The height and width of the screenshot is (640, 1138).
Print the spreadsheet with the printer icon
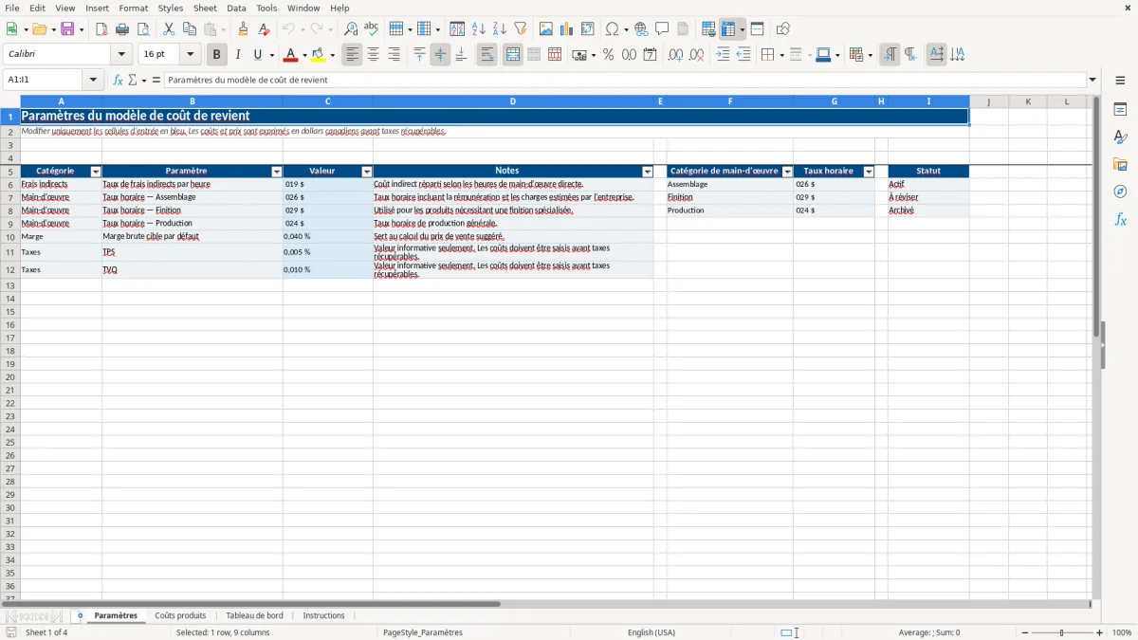click(x=123, y=29)
